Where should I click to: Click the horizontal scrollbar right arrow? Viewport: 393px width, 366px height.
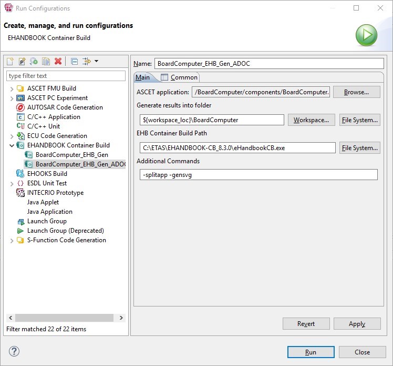121,318
